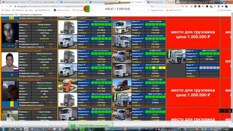Open the Renault Magnum truck image
Image resolution: width=233 pixels, height=131 pixels.
[122, 27]
